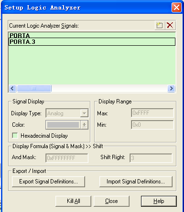Click the Kill All button
Viewport: 184px width, 212px height.
click(x=73, y=201)
